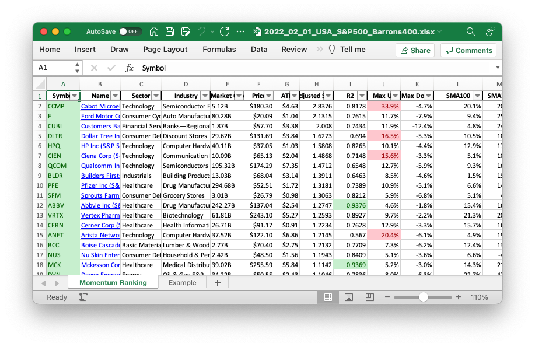
Task: Open the Cabot Microelectronics hyperlink
Action: [x=100, y=107]
